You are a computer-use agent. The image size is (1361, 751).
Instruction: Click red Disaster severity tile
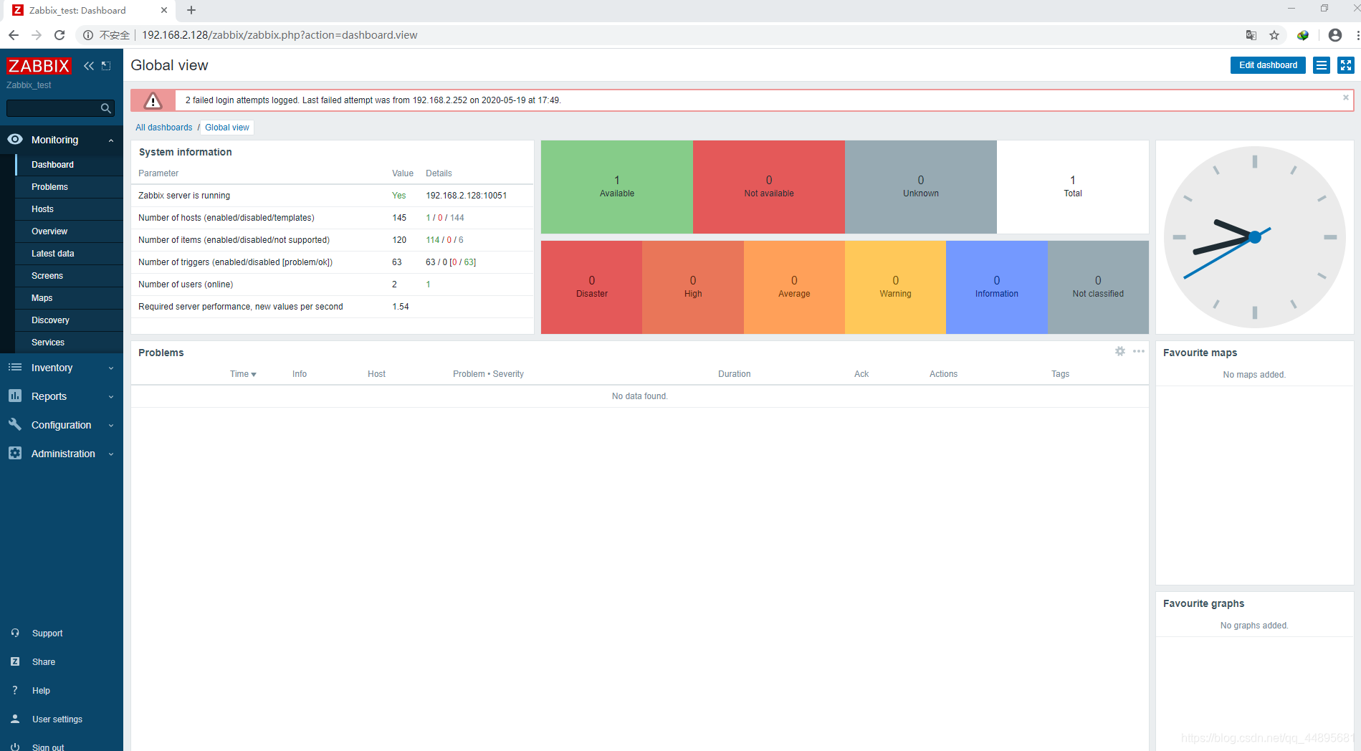click(x=591, y=287)
